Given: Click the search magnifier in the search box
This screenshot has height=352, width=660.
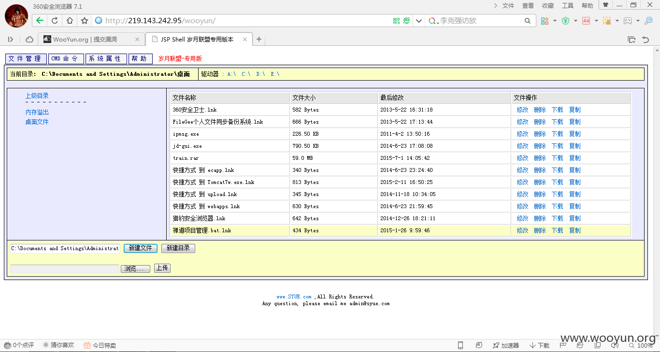Looking at the screenshot, I should pyautogui.click(x=528, y=21).
